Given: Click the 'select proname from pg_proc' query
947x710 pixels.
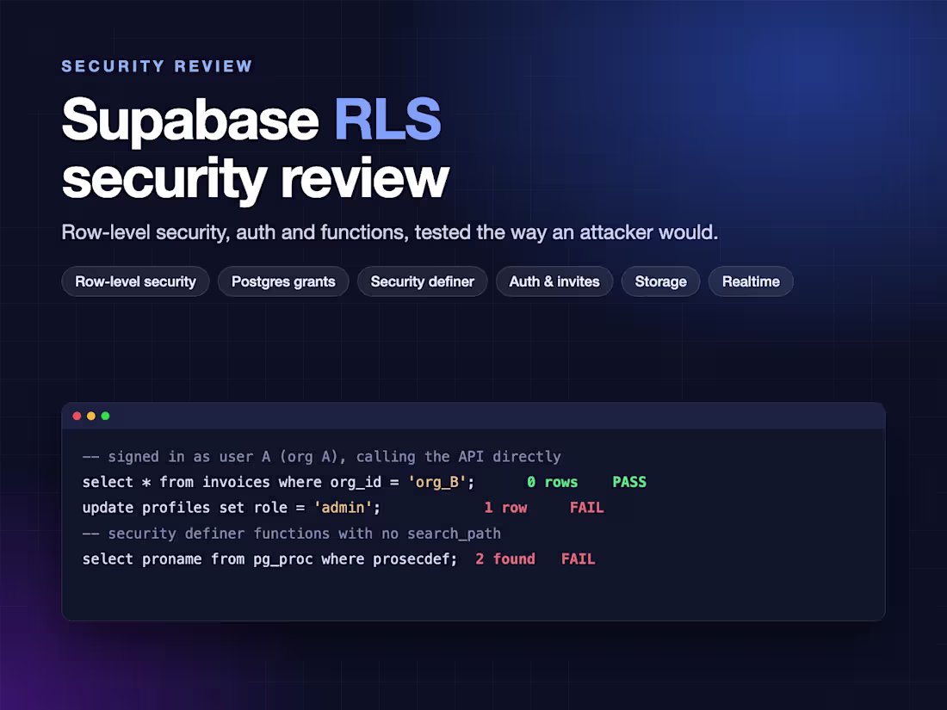Looking at the screenshot, I should 270,559.
